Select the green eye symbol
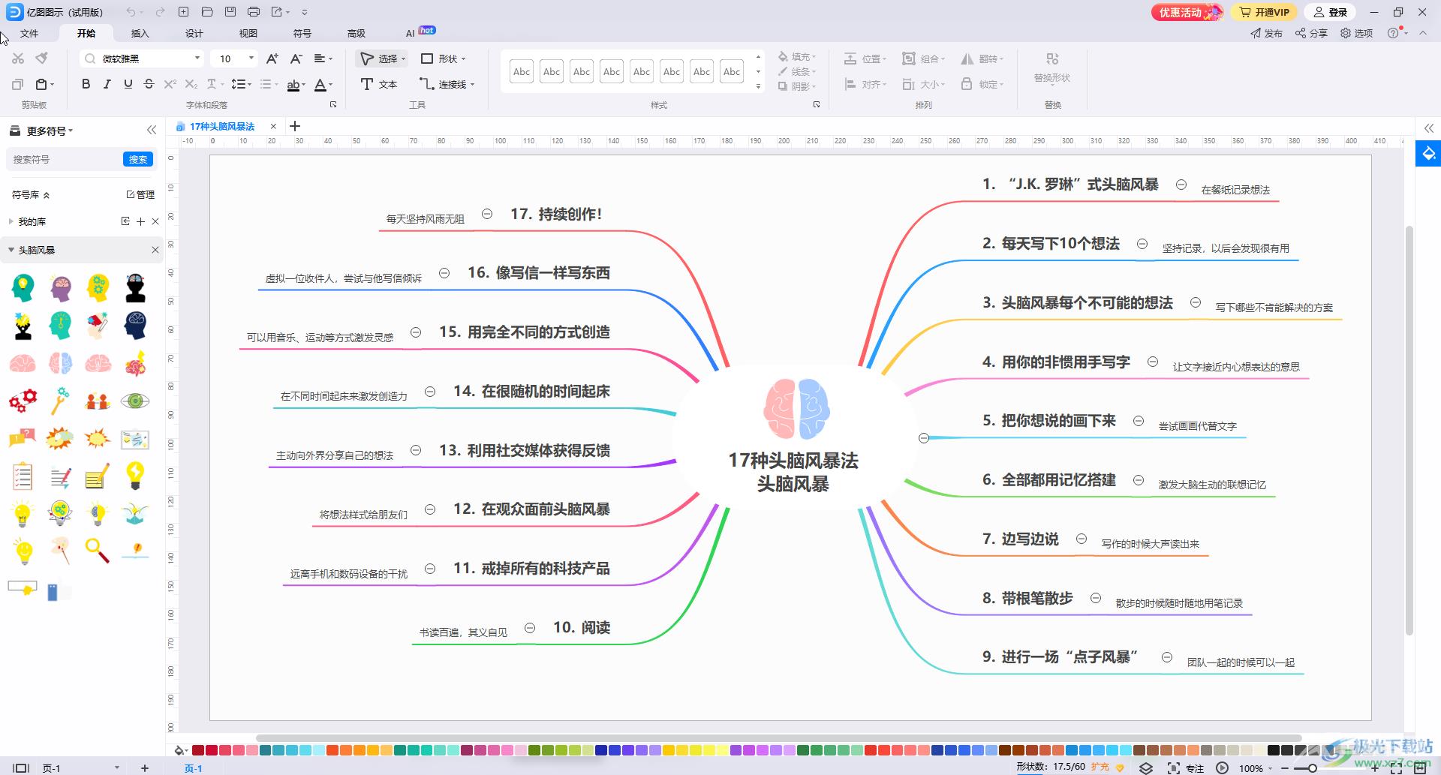The image size is (1441, 775). pyautogui.click(x=135, y=401)
